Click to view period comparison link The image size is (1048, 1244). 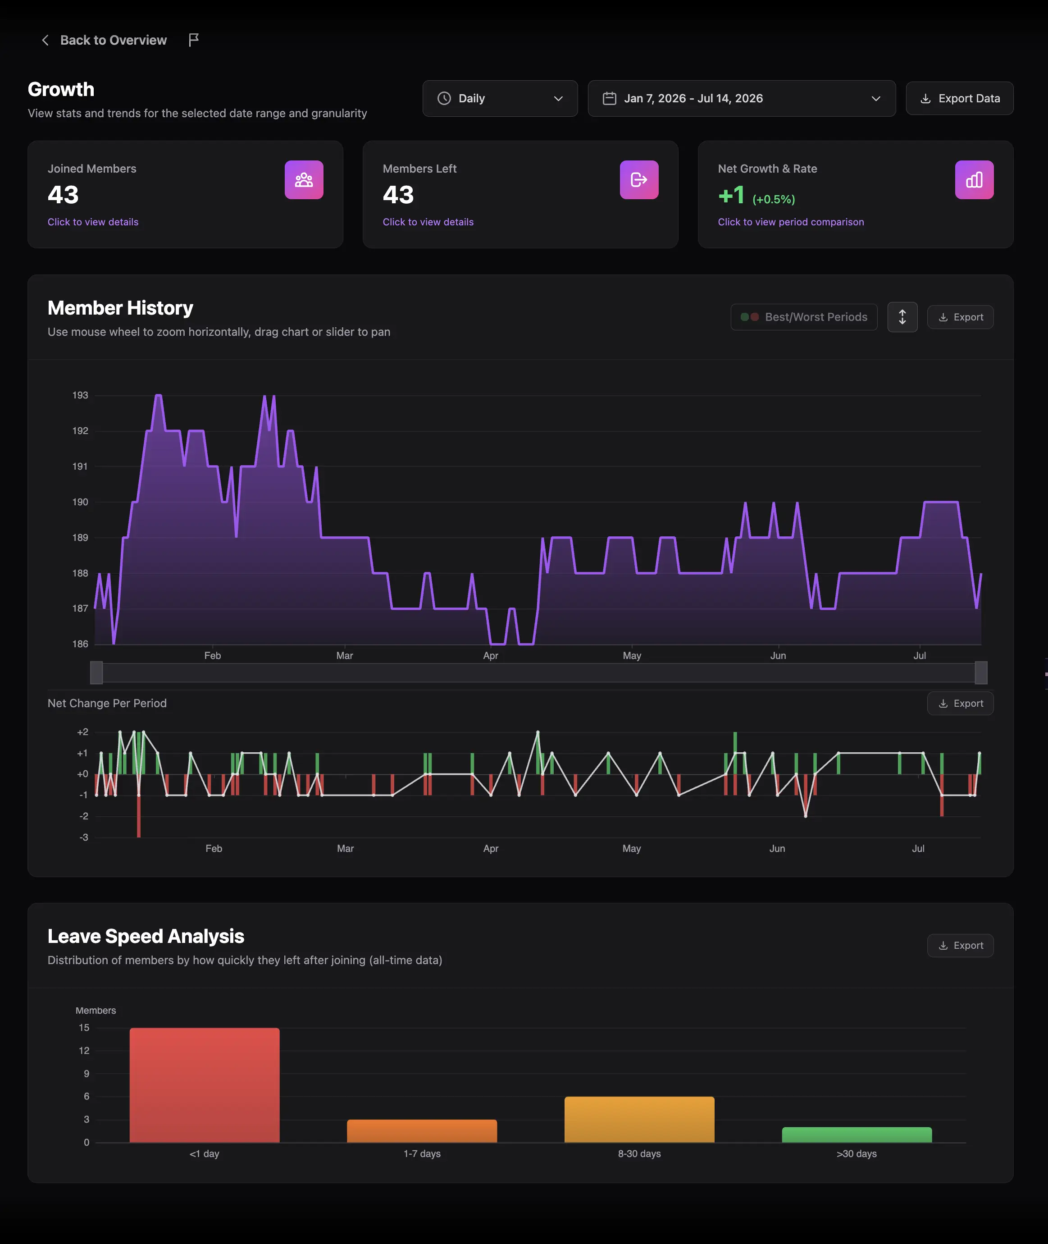point(791,222)
